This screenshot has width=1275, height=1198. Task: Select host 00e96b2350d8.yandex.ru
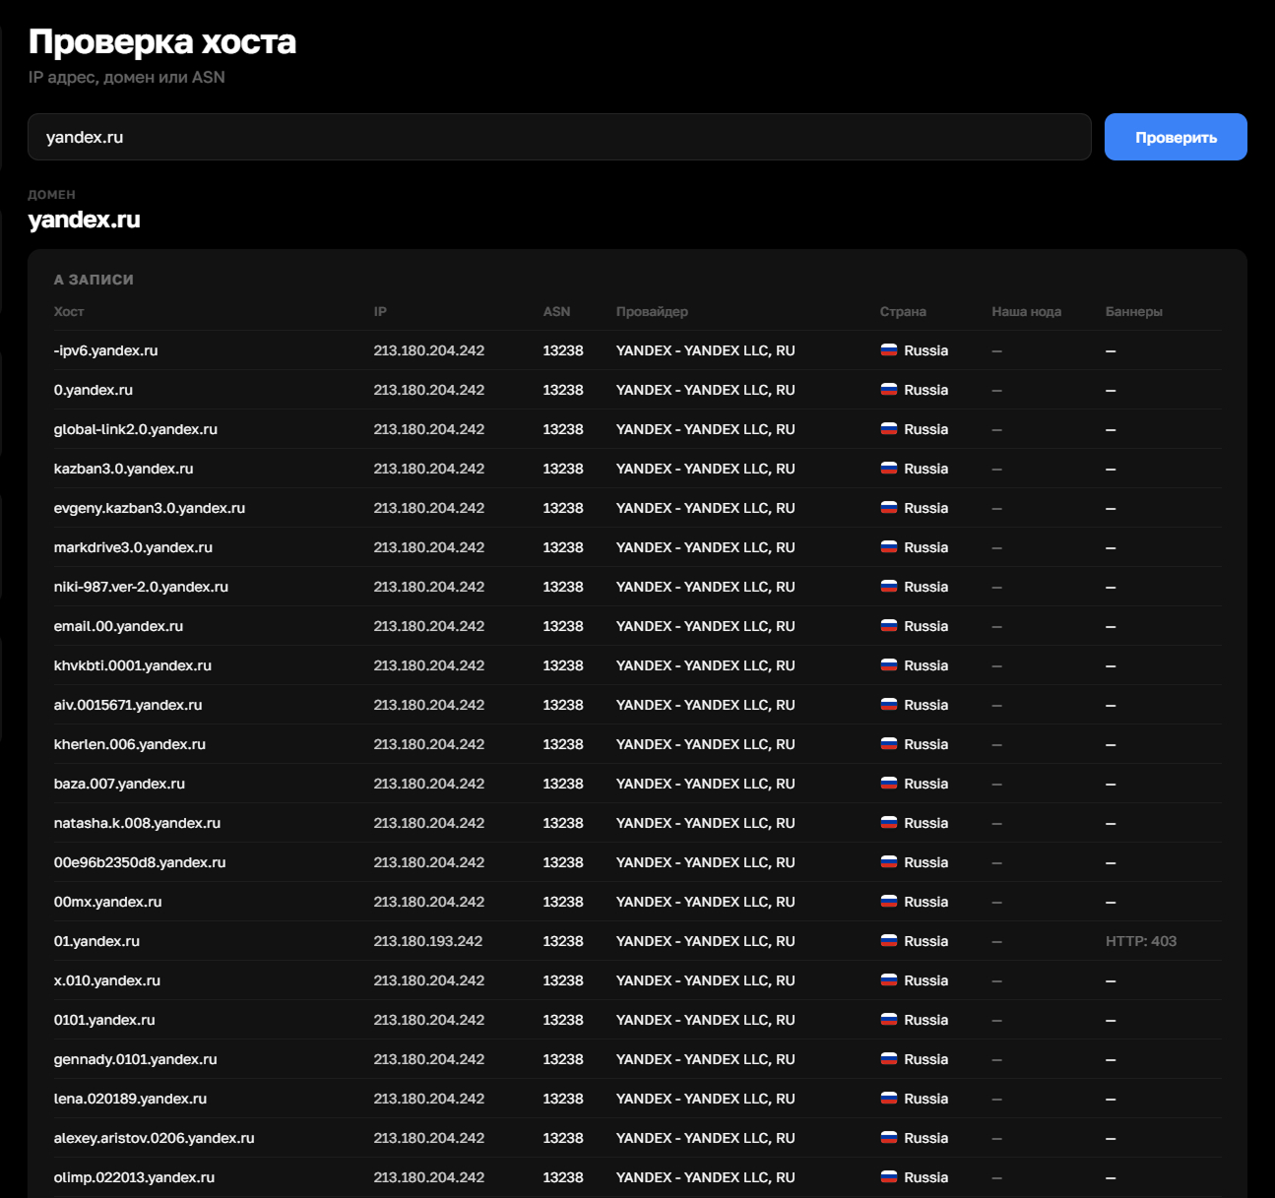[x=140, y=862]
